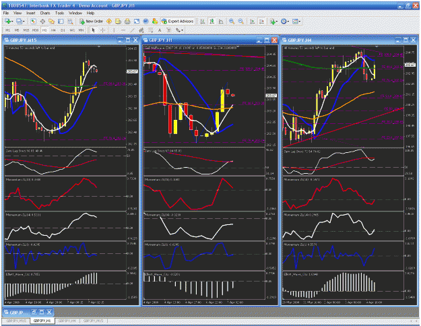Viewport: 421px width, 326px height.
Task: Click the New Chart toolbar icon
Action: coord(8,21)
